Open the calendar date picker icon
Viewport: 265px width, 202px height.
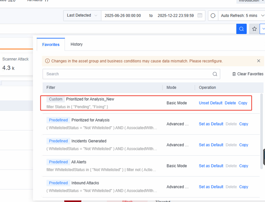tap(200, 15)
